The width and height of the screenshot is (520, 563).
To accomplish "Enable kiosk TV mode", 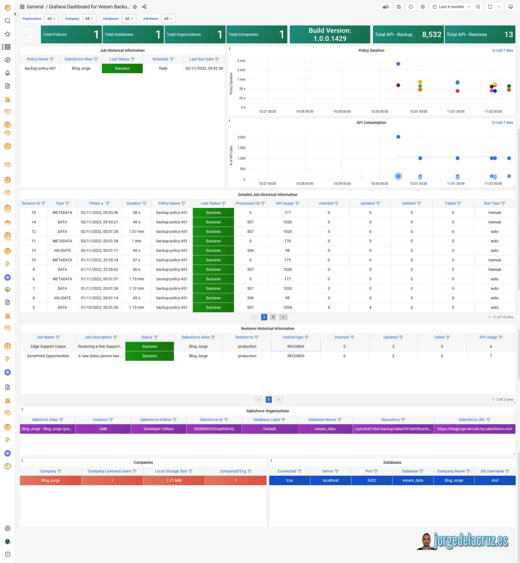I will (510, 7).
